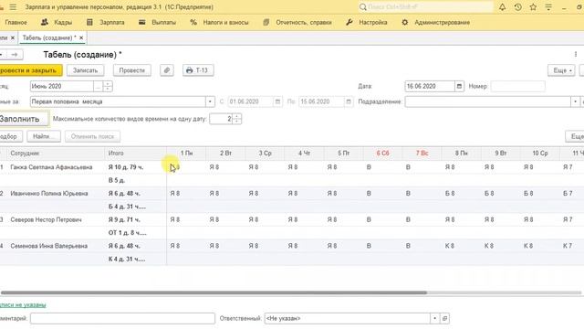Image resolution: width=584 pixels, height=329 pixels.
Task: Open the title bar settings lines icon
Action: click(548, 7)
